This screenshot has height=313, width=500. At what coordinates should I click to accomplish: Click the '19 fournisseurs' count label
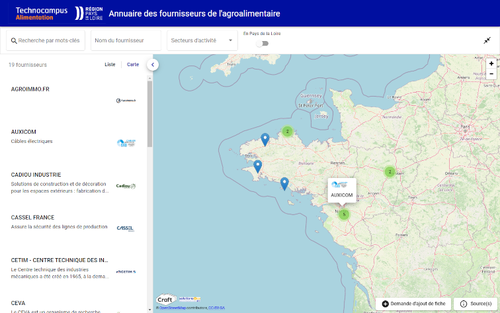(28, 65)
